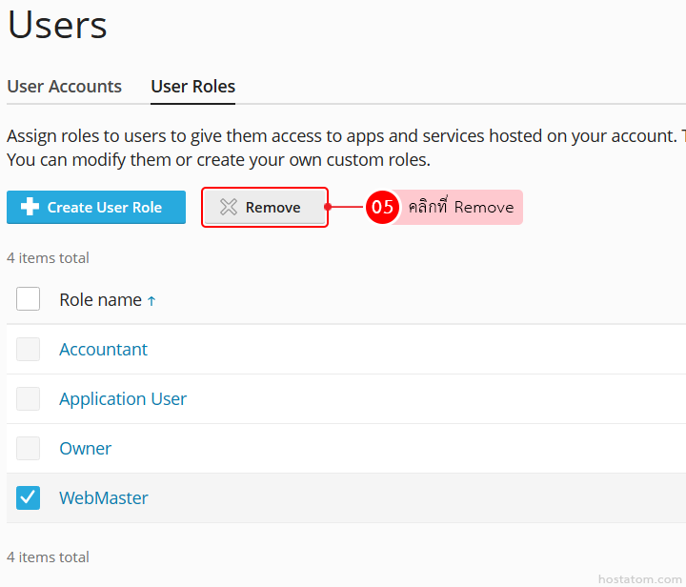Select the Owner row checkbox
This screenshot has width=686, height=587.
click(29, 448)
